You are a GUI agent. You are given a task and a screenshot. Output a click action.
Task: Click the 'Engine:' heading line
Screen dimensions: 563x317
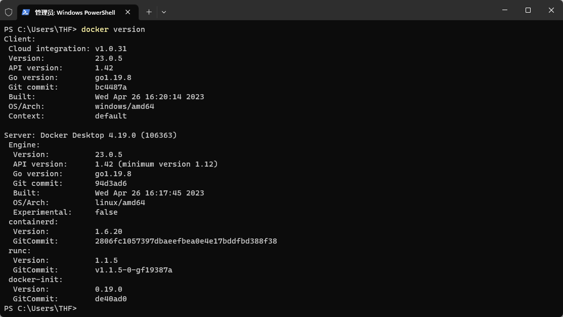(24, 145)
